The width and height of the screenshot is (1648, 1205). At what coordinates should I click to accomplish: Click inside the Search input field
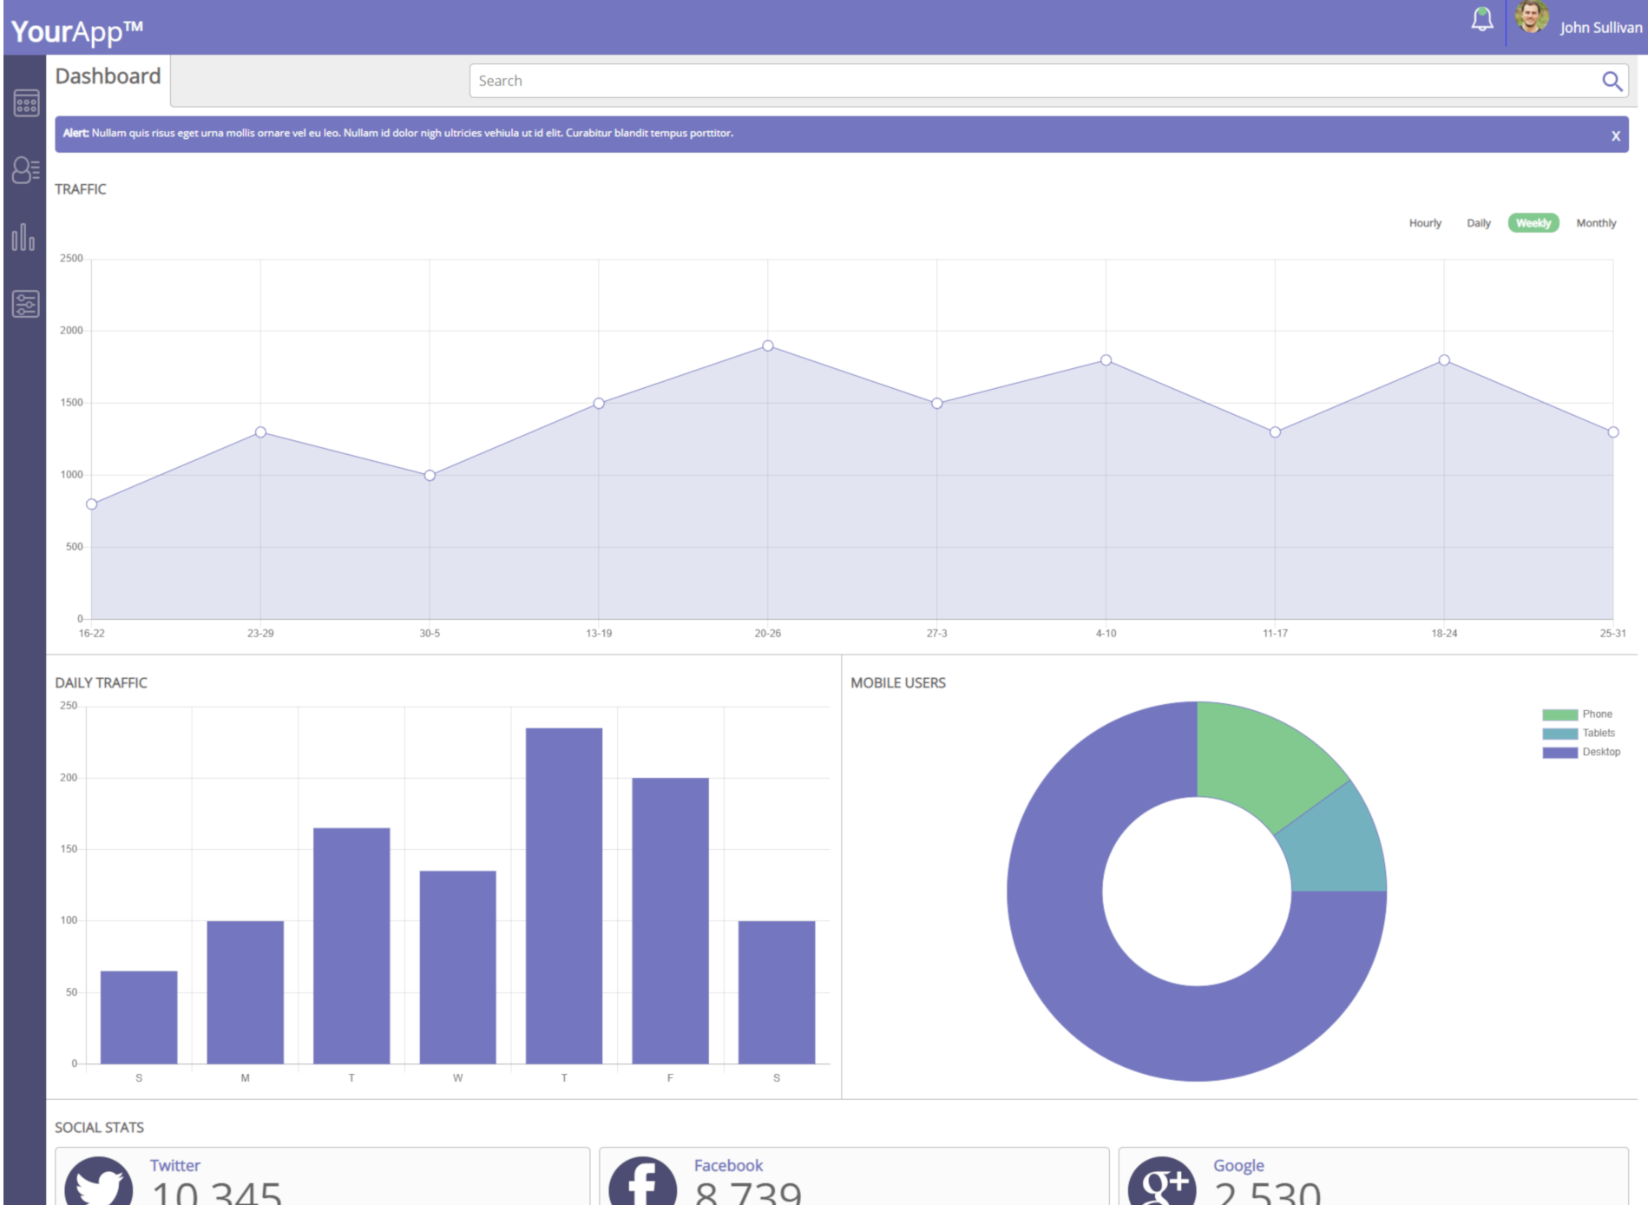(x=1033, y=82)
